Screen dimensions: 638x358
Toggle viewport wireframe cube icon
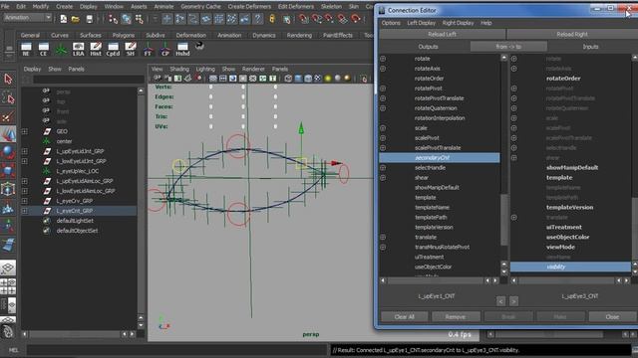(288, 79)
